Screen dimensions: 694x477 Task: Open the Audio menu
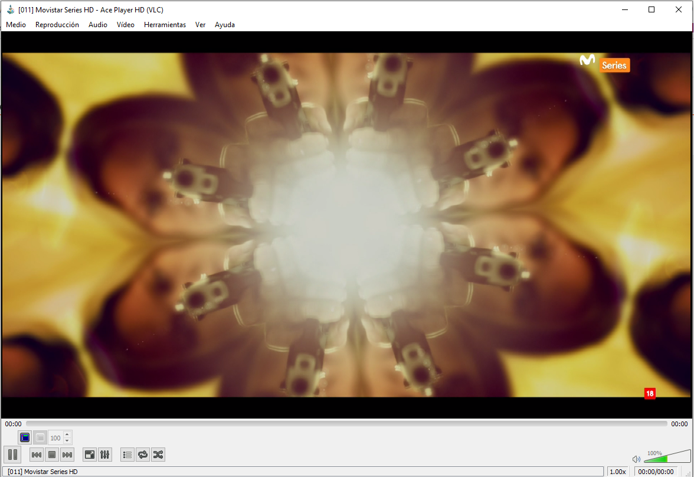coord(98,25)
